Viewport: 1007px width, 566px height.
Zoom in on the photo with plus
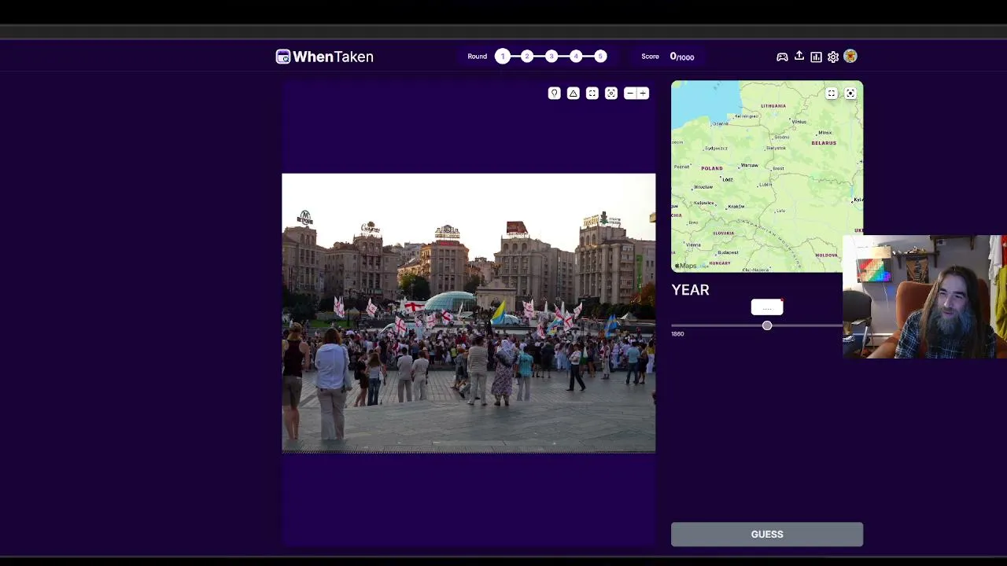[x=643, y=94]
